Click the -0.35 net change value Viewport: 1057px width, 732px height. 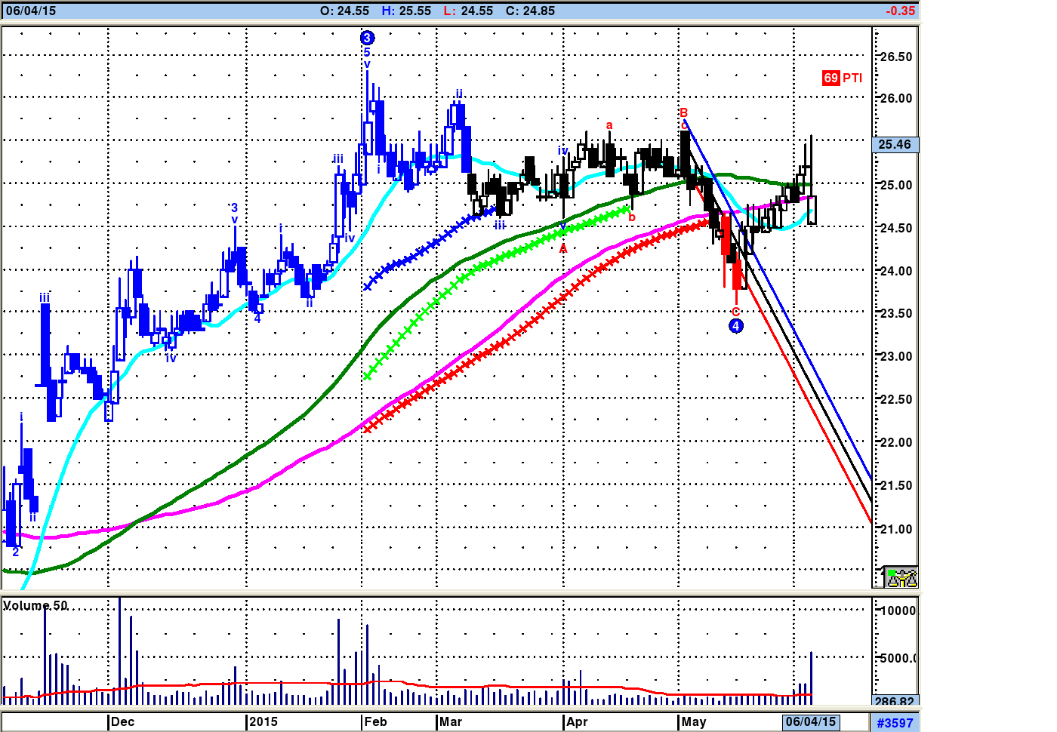(x=900, y=11)
